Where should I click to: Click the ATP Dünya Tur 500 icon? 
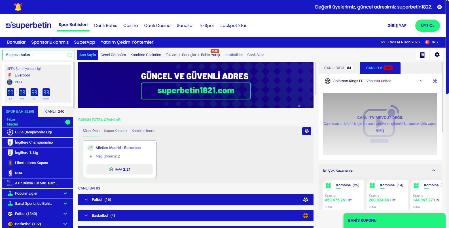pos(10,183)
